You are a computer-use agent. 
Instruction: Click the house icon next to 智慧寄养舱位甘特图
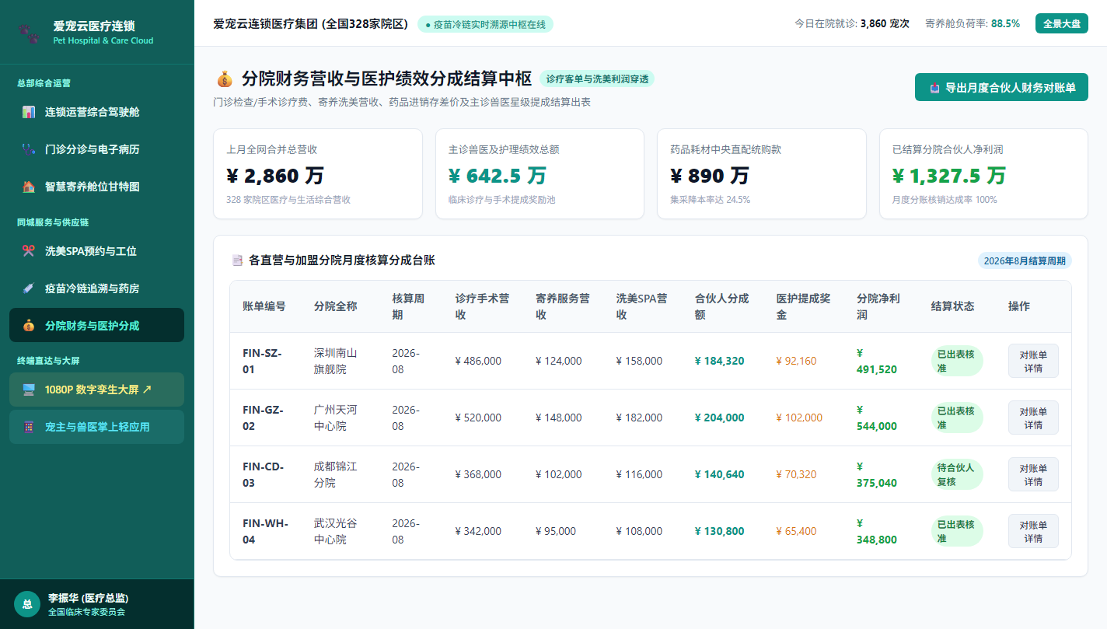[29, 187]
